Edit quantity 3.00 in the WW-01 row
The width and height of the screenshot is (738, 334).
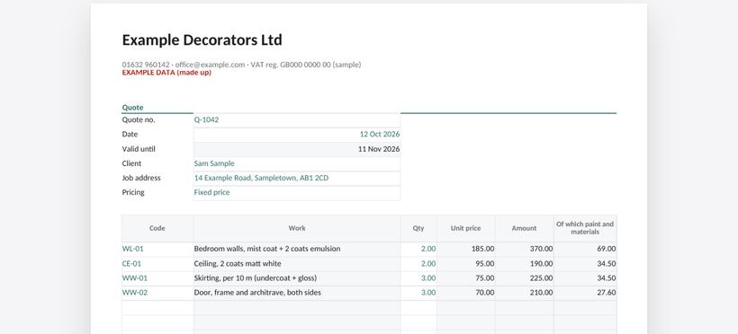coord(418,278)
